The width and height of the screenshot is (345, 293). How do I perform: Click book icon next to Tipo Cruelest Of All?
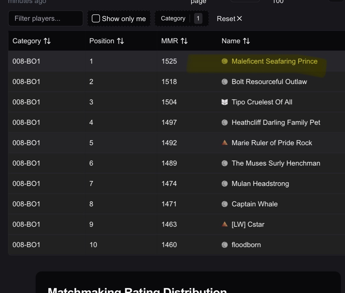tap(225, 102)
